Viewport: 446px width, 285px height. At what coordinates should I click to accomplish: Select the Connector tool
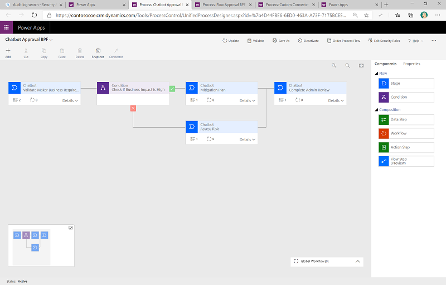116,53
